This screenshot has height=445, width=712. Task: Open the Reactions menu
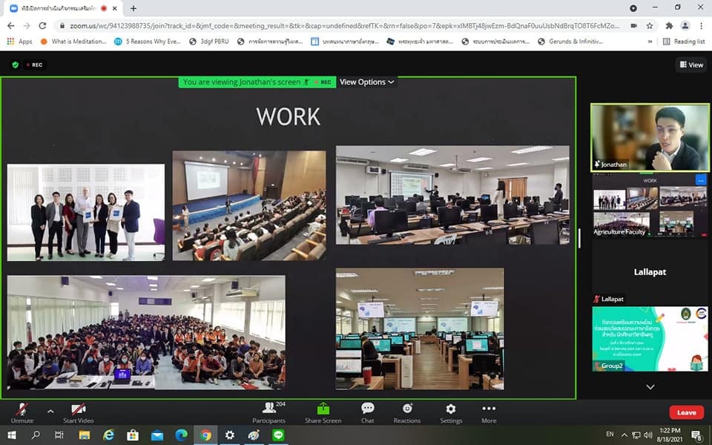point(407,413)
